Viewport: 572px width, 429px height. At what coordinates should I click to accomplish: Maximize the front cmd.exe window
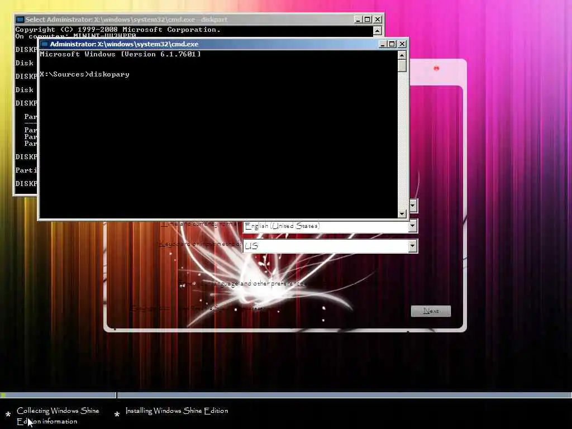coord(392,44)
